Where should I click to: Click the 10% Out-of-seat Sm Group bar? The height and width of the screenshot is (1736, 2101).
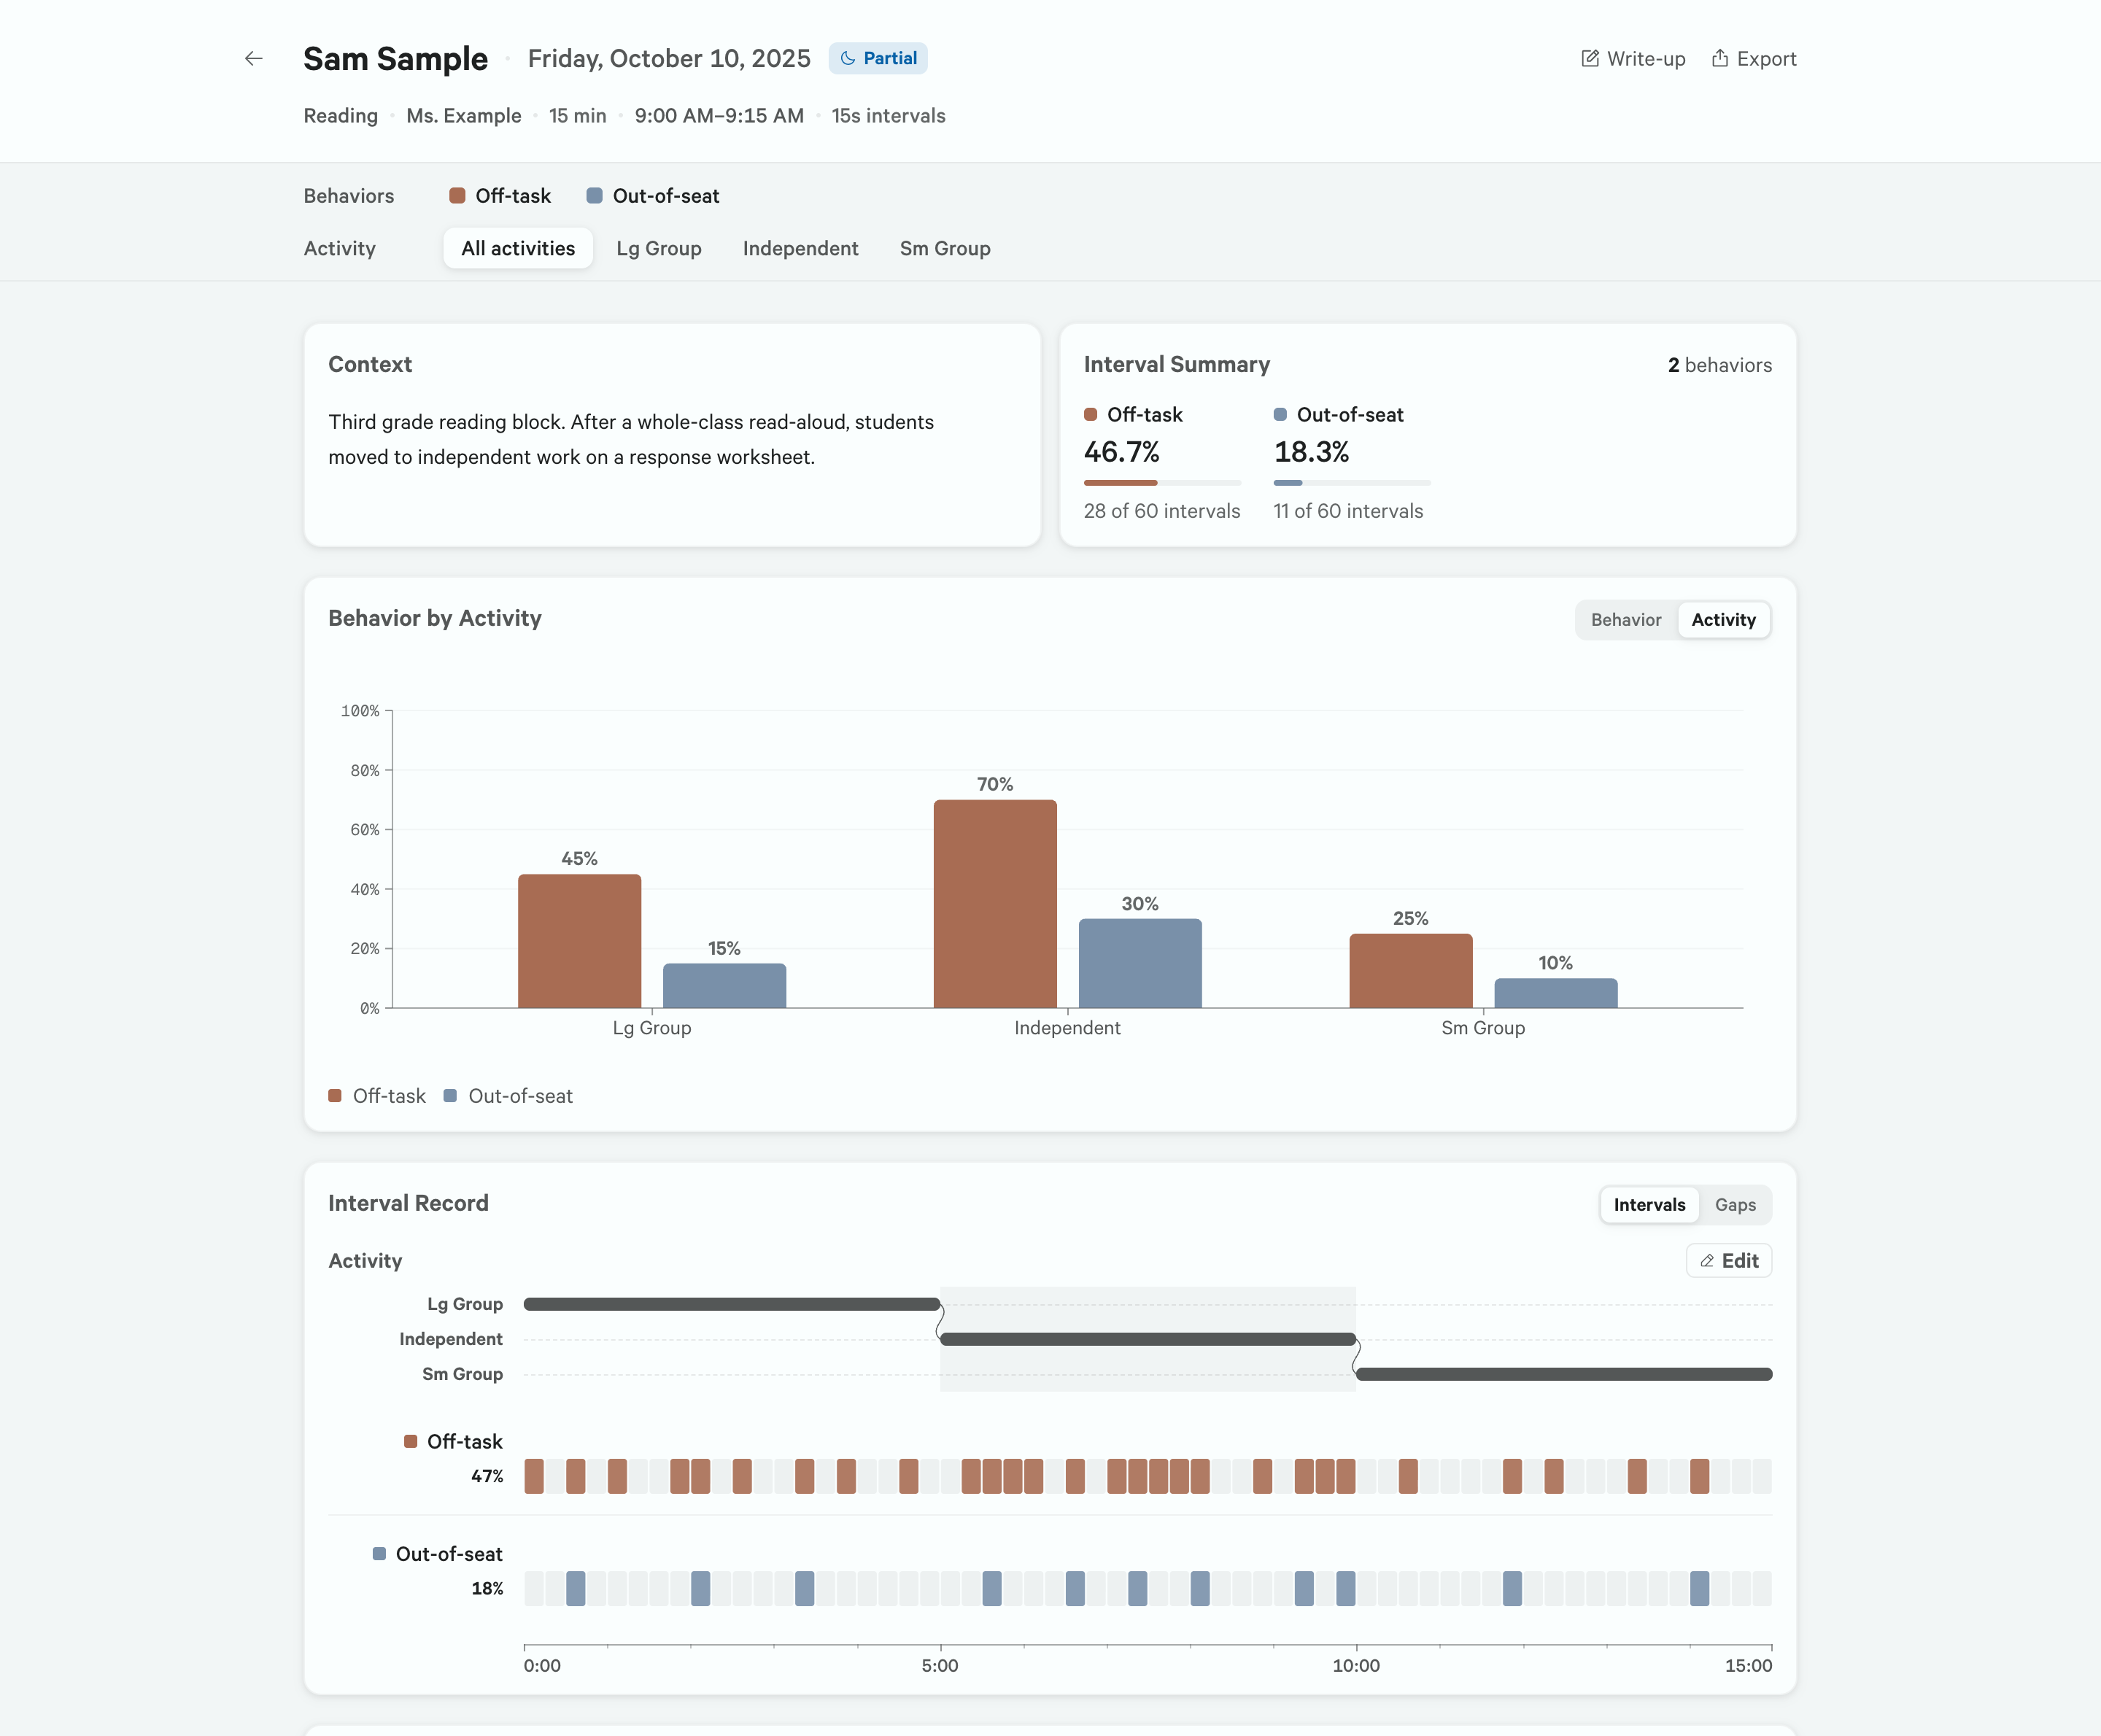(x=1556, y=993)
